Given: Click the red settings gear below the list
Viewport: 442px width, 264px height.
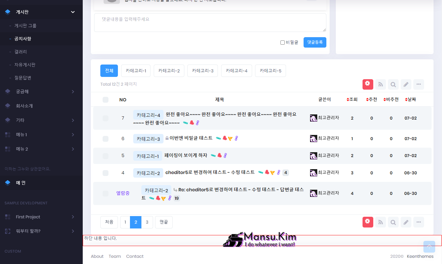Looking at the screenshot, I should [x=368, y=222].
